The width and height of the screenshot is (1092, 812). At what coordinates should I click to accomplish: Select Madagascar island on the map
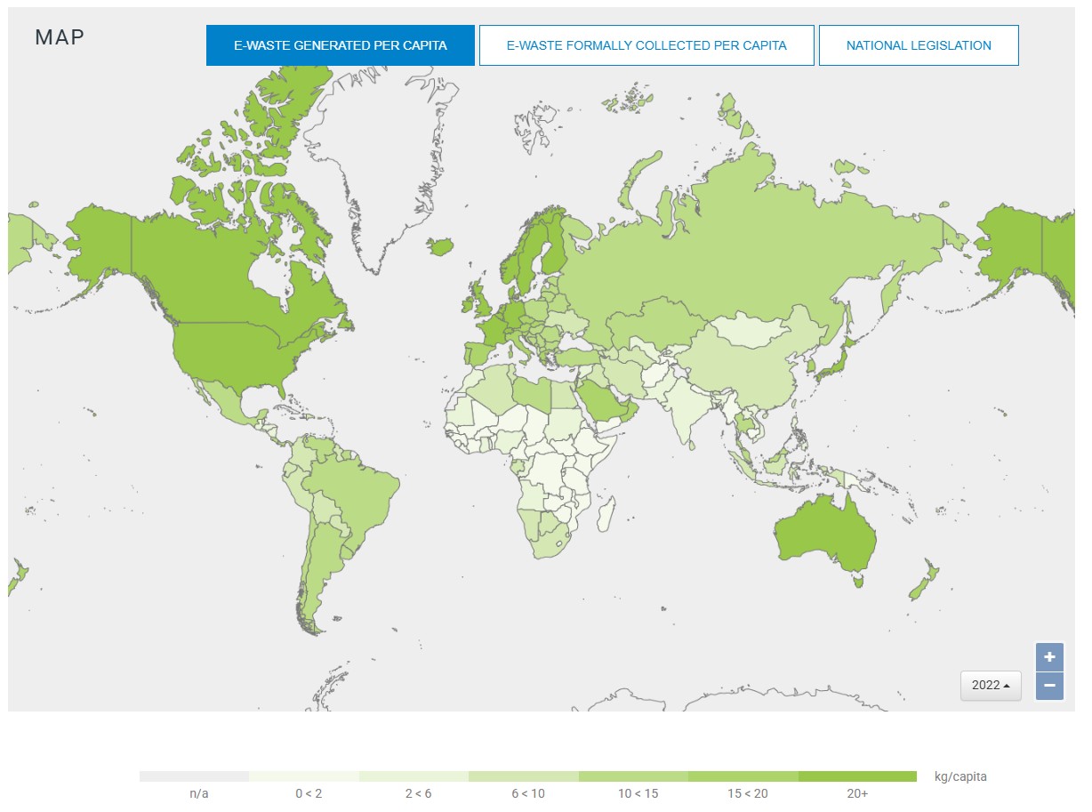pos(606,514)
